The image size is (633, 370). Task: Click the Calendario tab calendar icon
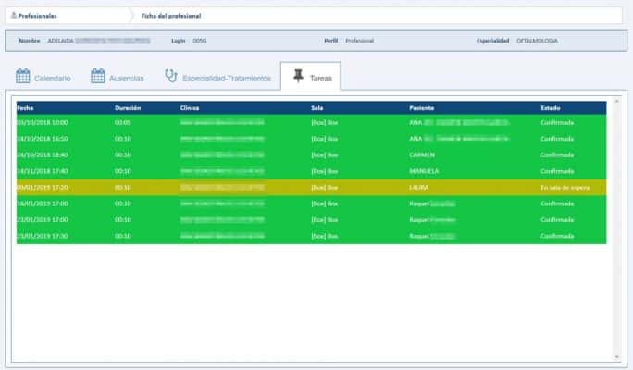point(23,77)
